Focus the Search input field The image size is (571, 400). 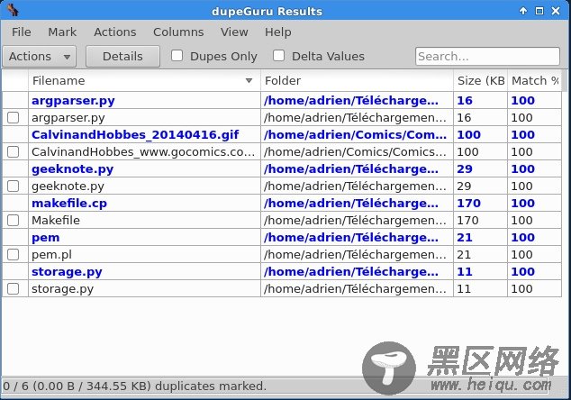click(487, 56)
